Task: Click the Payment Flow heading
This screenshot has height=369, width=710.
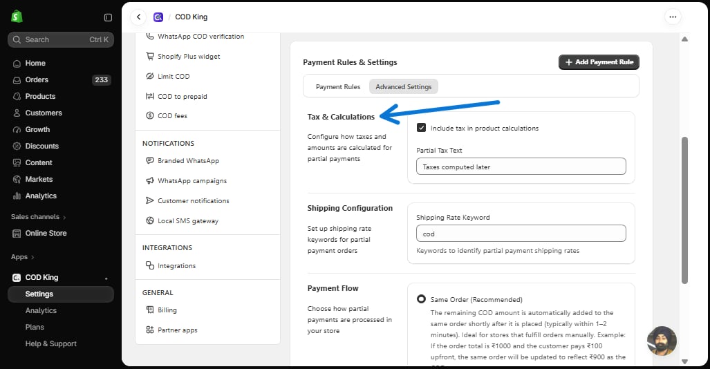Action: click(x=333, y=288)
